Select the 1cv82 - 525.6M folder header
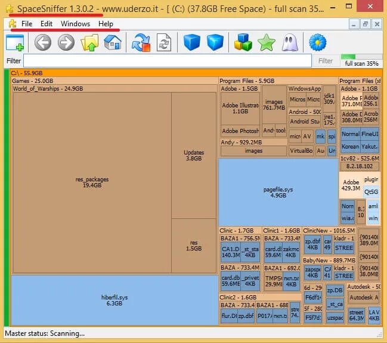This screenshot has height=343, width=387. point(360,158)
